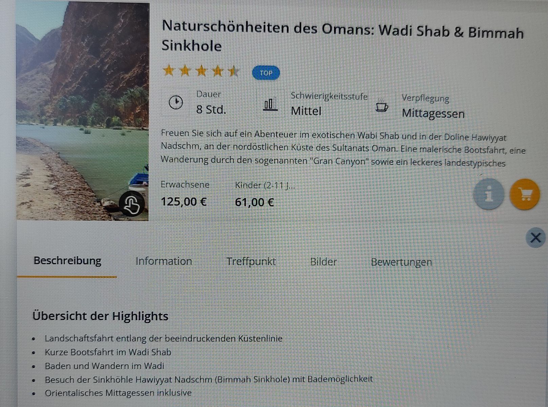Click the bar chart difficulty icon
This screenshot has height=407, width=548.
(x=270, y=104)
